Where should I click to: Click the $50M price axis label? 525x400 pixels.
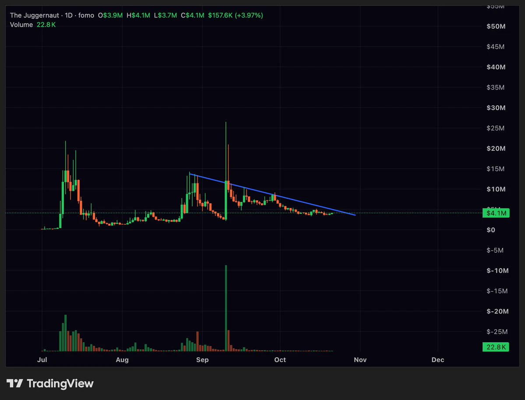[496, 26]
